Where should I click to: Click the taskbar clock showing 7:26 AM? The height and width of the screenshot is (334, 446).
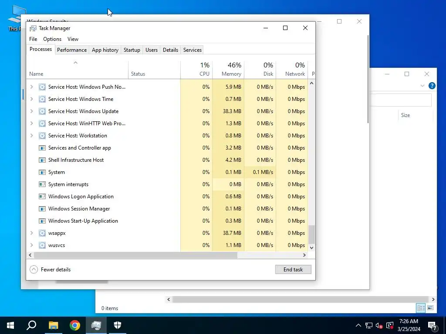click(409, 325)
